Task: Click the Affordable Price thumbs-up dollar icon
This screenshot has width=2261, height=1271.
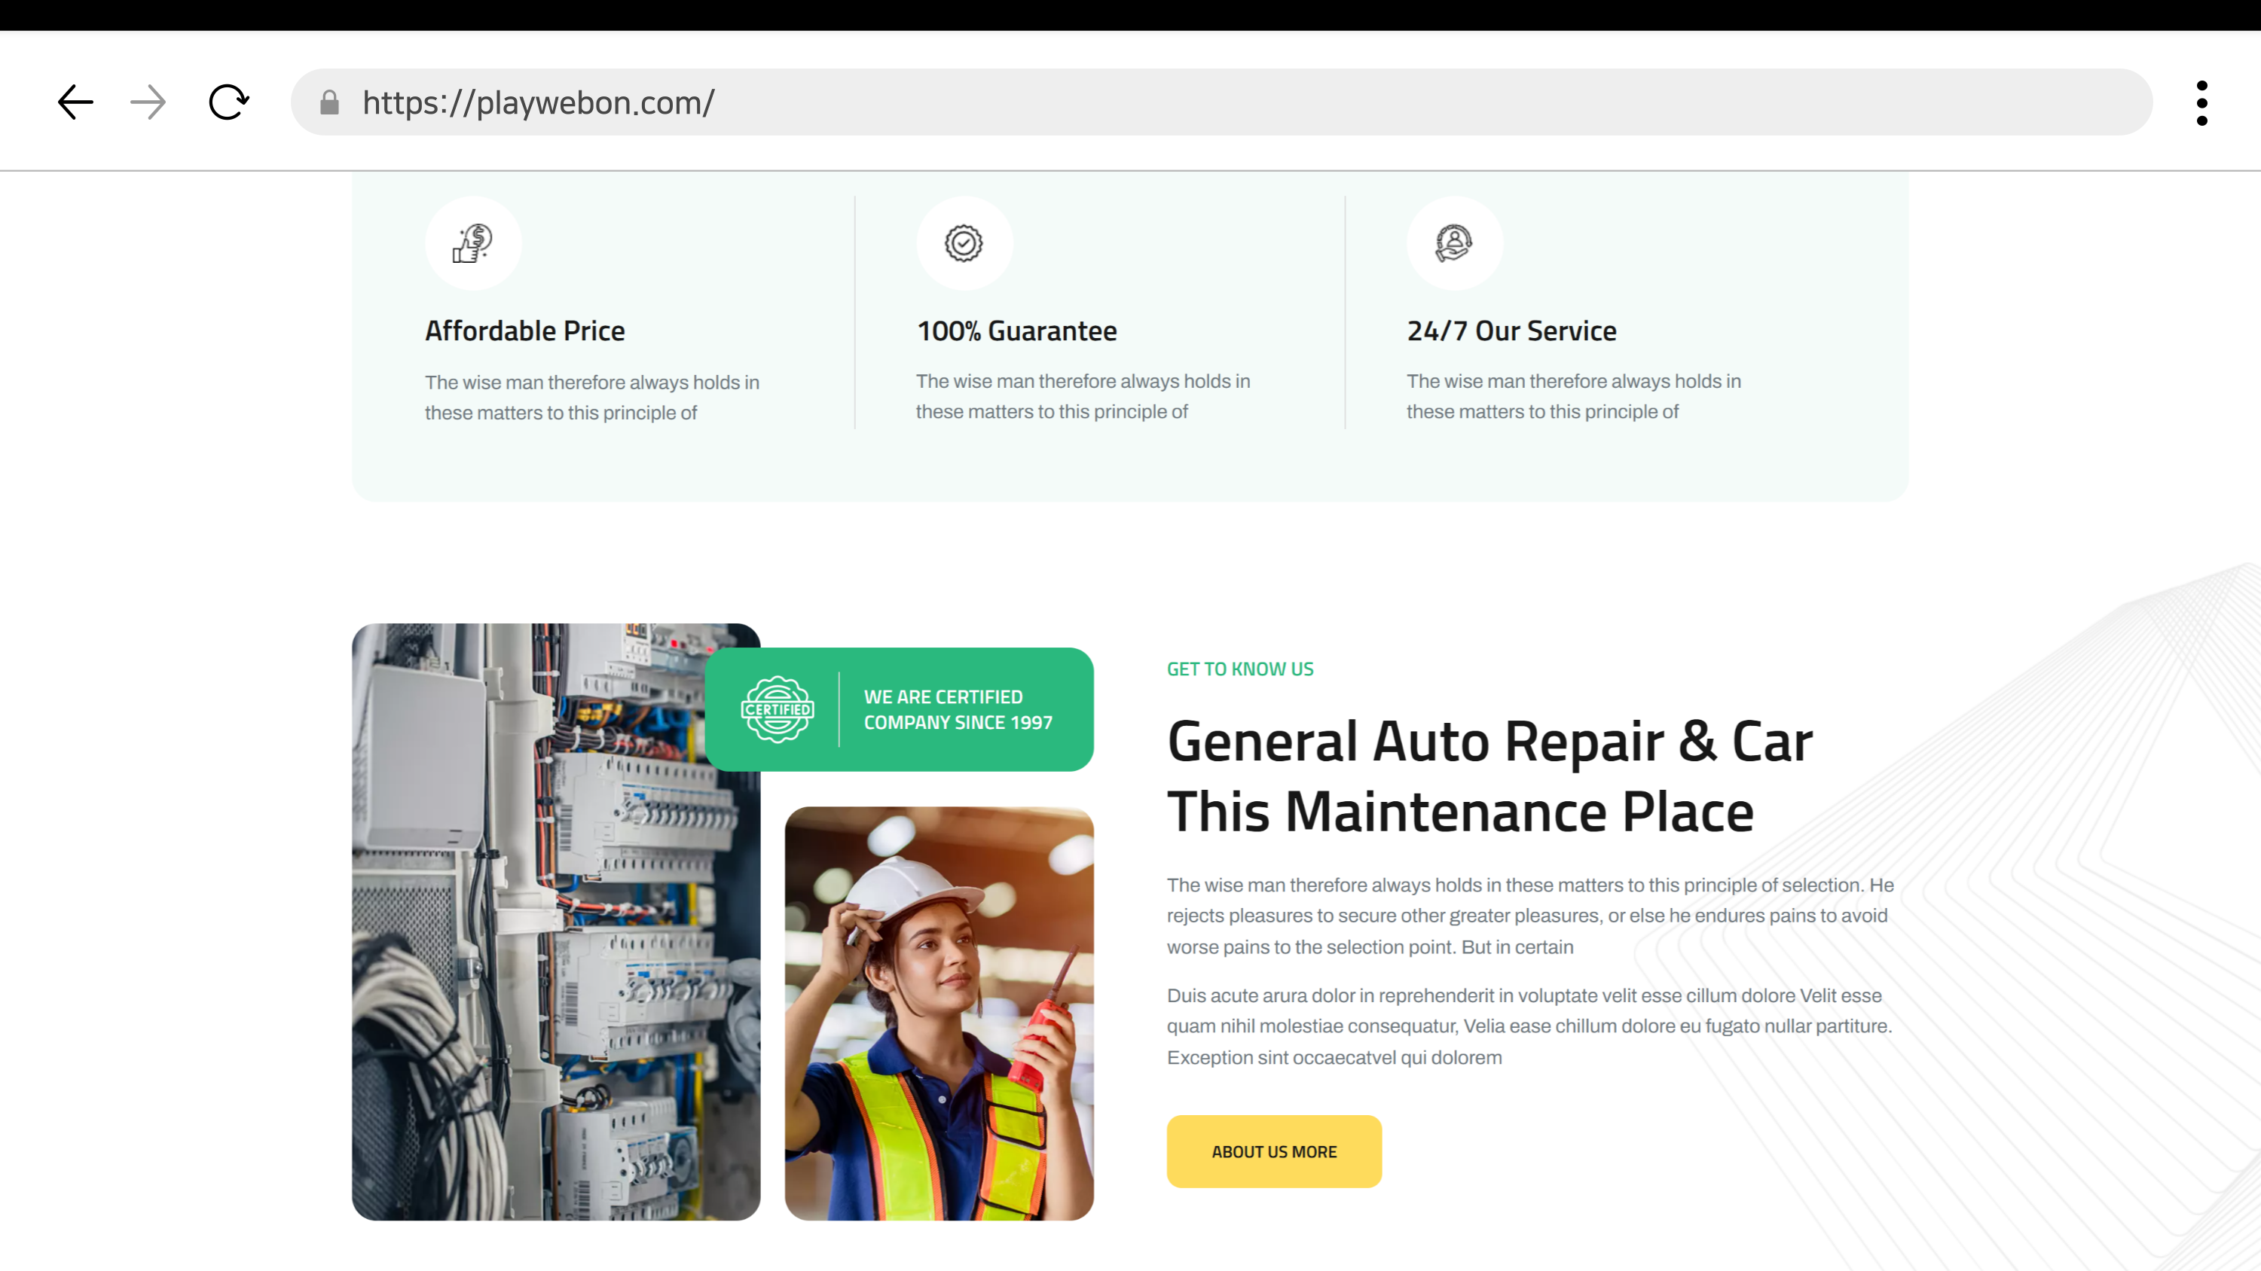Action: click(x=473, y=243)
